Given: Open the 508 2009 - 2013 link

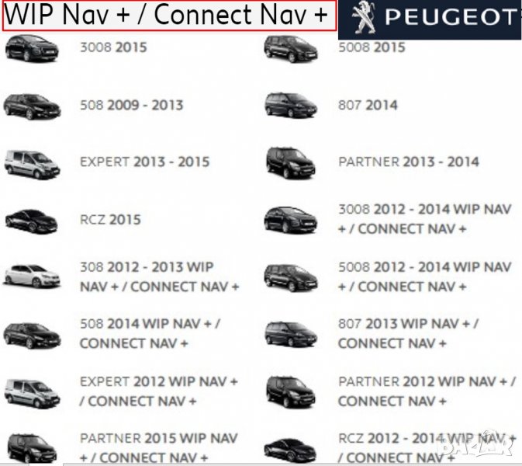Looking at the screenshot, I should [132, 106].
